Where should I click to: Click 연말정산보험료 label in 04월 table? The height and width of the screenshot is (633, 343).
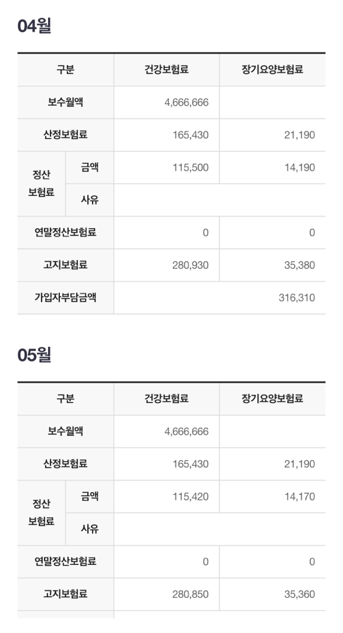click(66, 232)
